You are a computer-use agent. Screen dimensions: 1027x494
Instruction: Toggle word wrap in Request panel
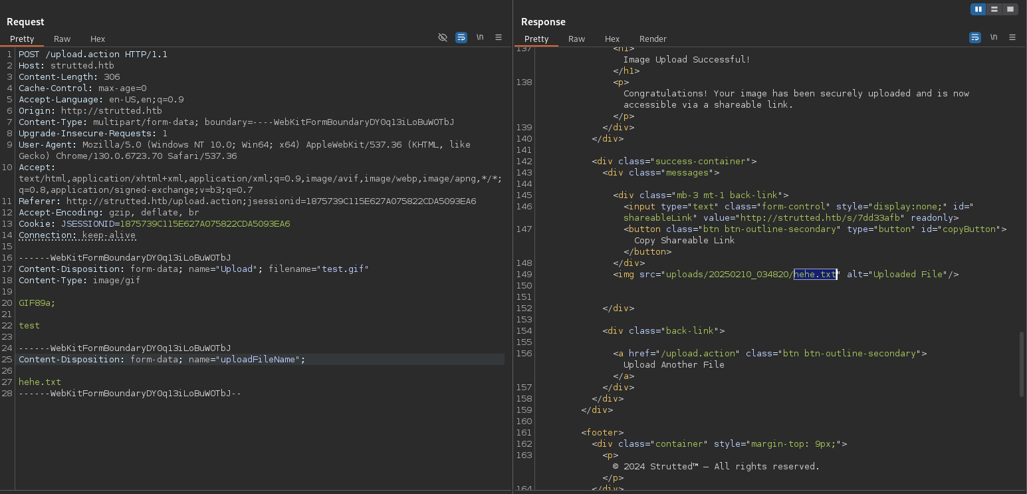tap(461, 38)
